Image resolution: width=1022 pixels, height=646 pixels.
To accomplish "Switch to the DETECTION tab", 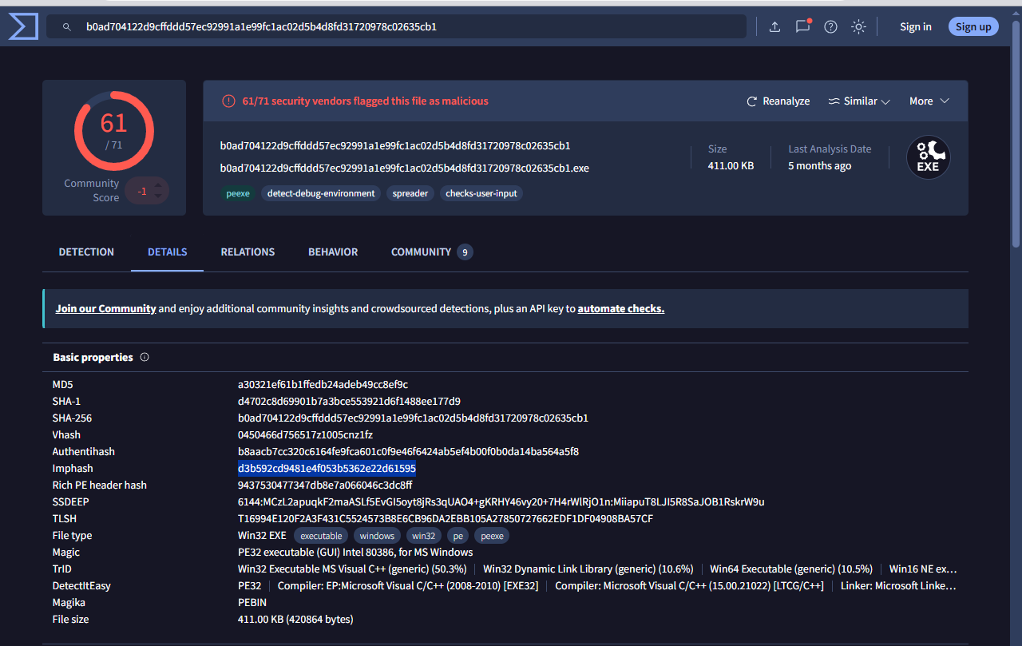I will (86, 252).
